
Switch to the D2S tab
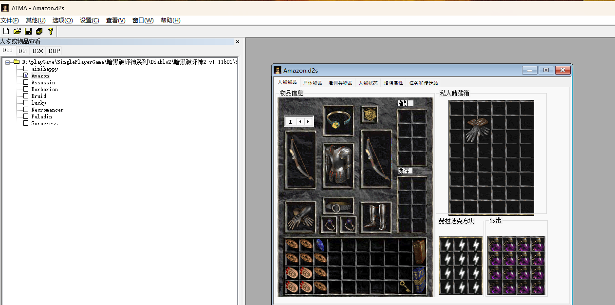[7, 50]
